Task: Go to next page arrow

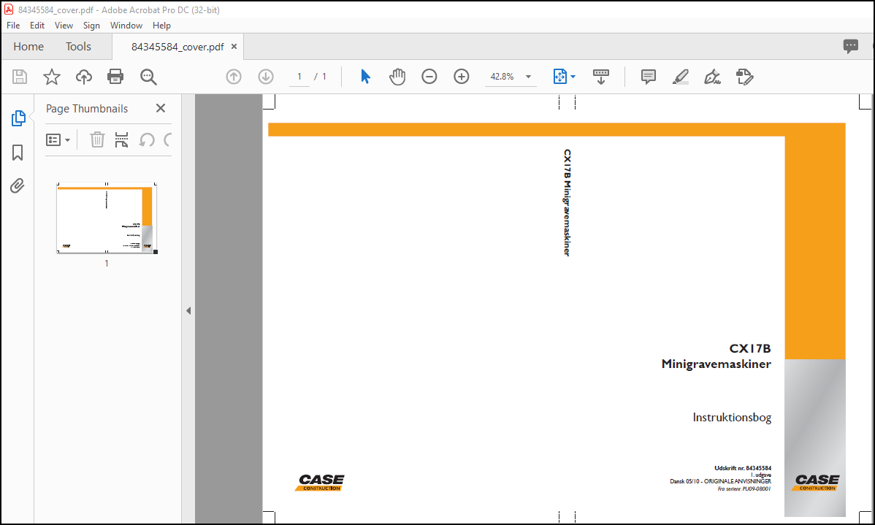Action: (266, 77)
